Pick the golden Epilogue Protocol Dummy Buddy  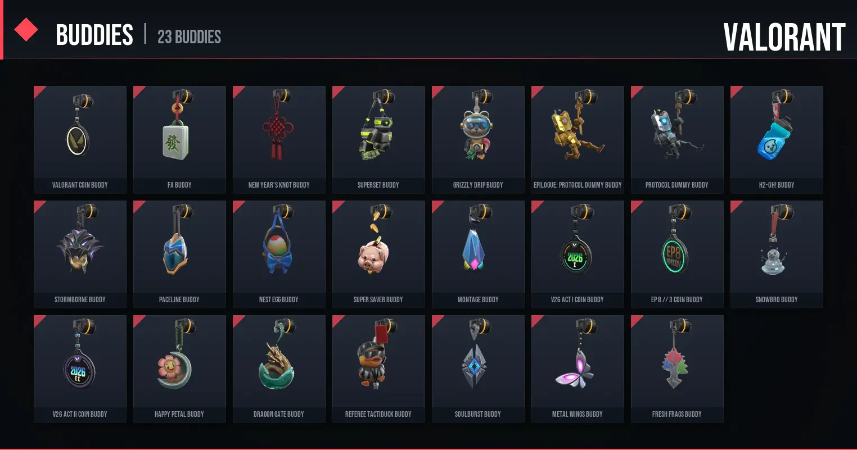click(x=578, y=139)
